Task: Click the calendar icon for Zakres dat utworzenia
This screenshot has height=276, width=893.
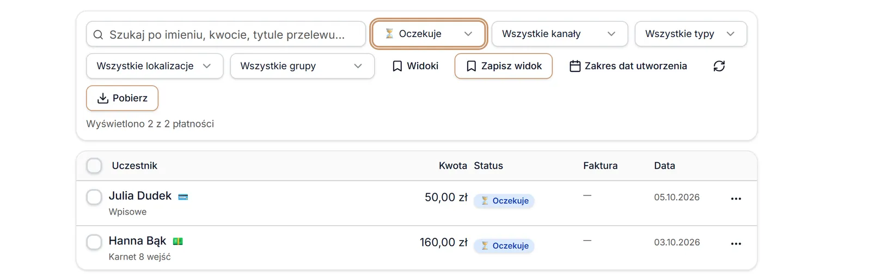Action: [x=575, y=66]
